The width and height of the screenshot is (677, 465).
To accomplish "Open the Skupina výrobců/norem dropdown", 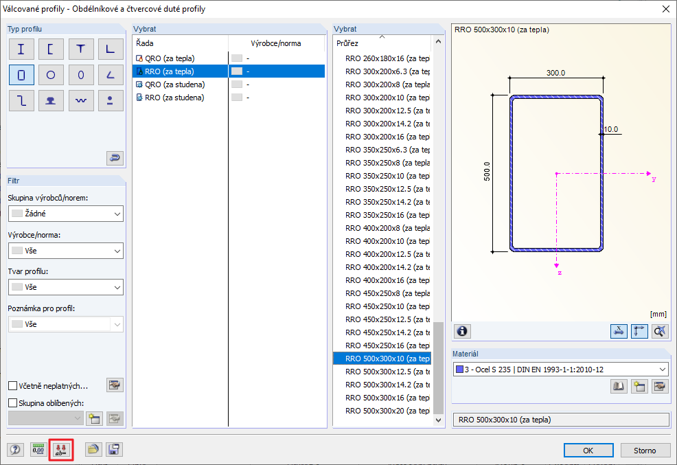I will coord(66,214).
